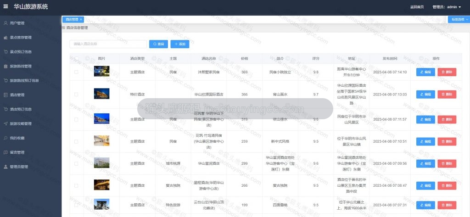The height and width of the screenshot is (217, 470).
Task: Open the 花筑·竹坞清民宿 thumbnail image
Action: tap(101, 140)
